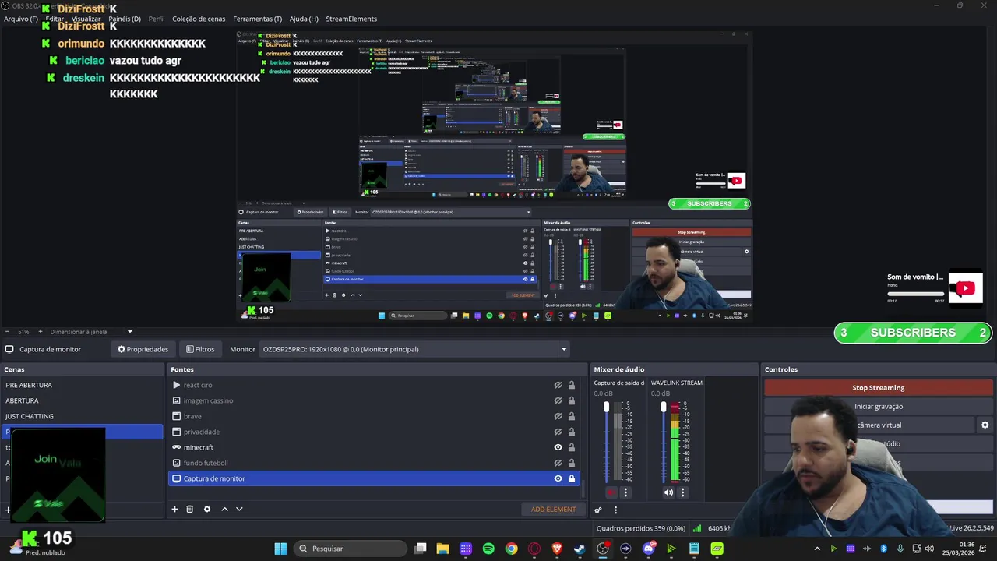Open the preview scaling dropdown arrow
This screenshot has height=561, width=997.
click(x=130, y=331)
